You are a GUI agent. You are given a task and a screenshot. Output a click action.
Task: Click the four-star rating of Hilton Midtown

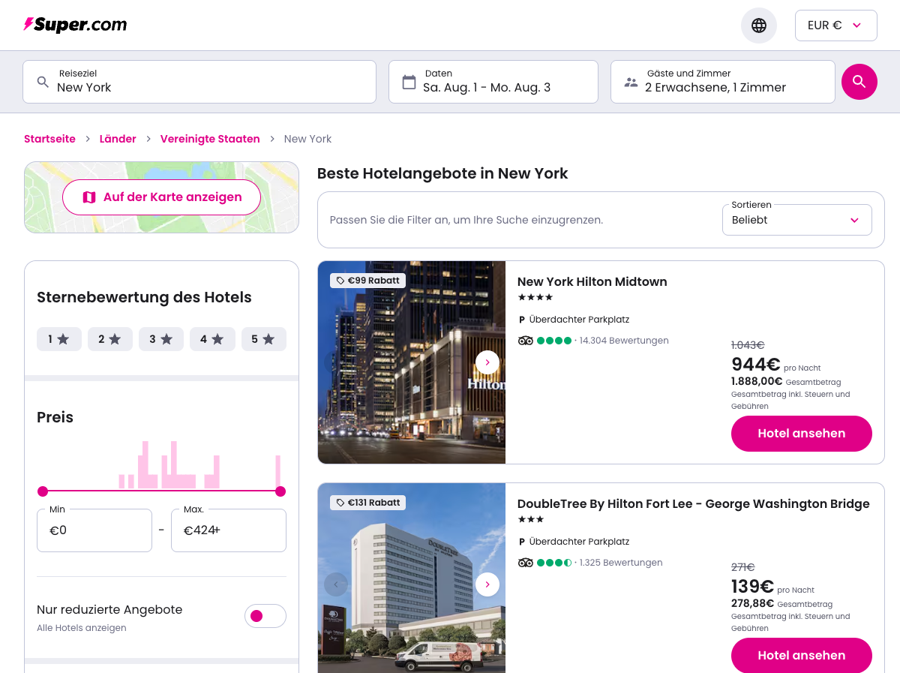coord(535,297)
